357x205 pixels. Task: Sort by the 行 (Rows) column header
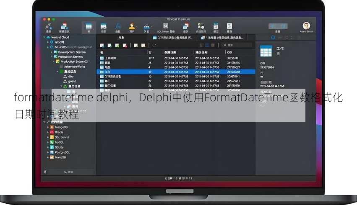(150, 52)
